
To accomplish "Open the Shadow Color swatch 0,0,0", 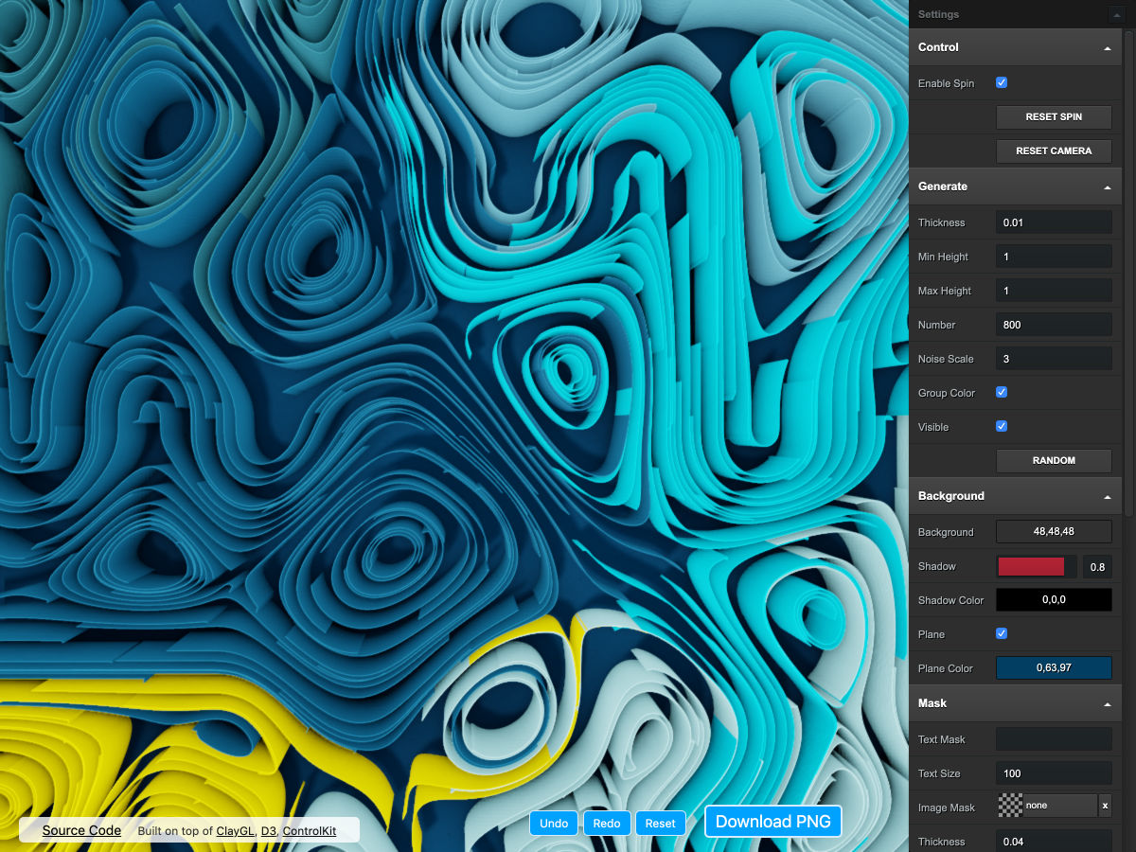I will (1054, 600).
